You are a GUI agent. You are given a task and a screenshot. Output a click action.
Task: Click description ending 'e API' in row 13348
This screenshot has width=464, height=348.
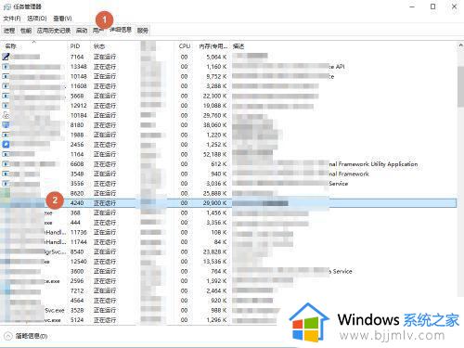point(337,67)
